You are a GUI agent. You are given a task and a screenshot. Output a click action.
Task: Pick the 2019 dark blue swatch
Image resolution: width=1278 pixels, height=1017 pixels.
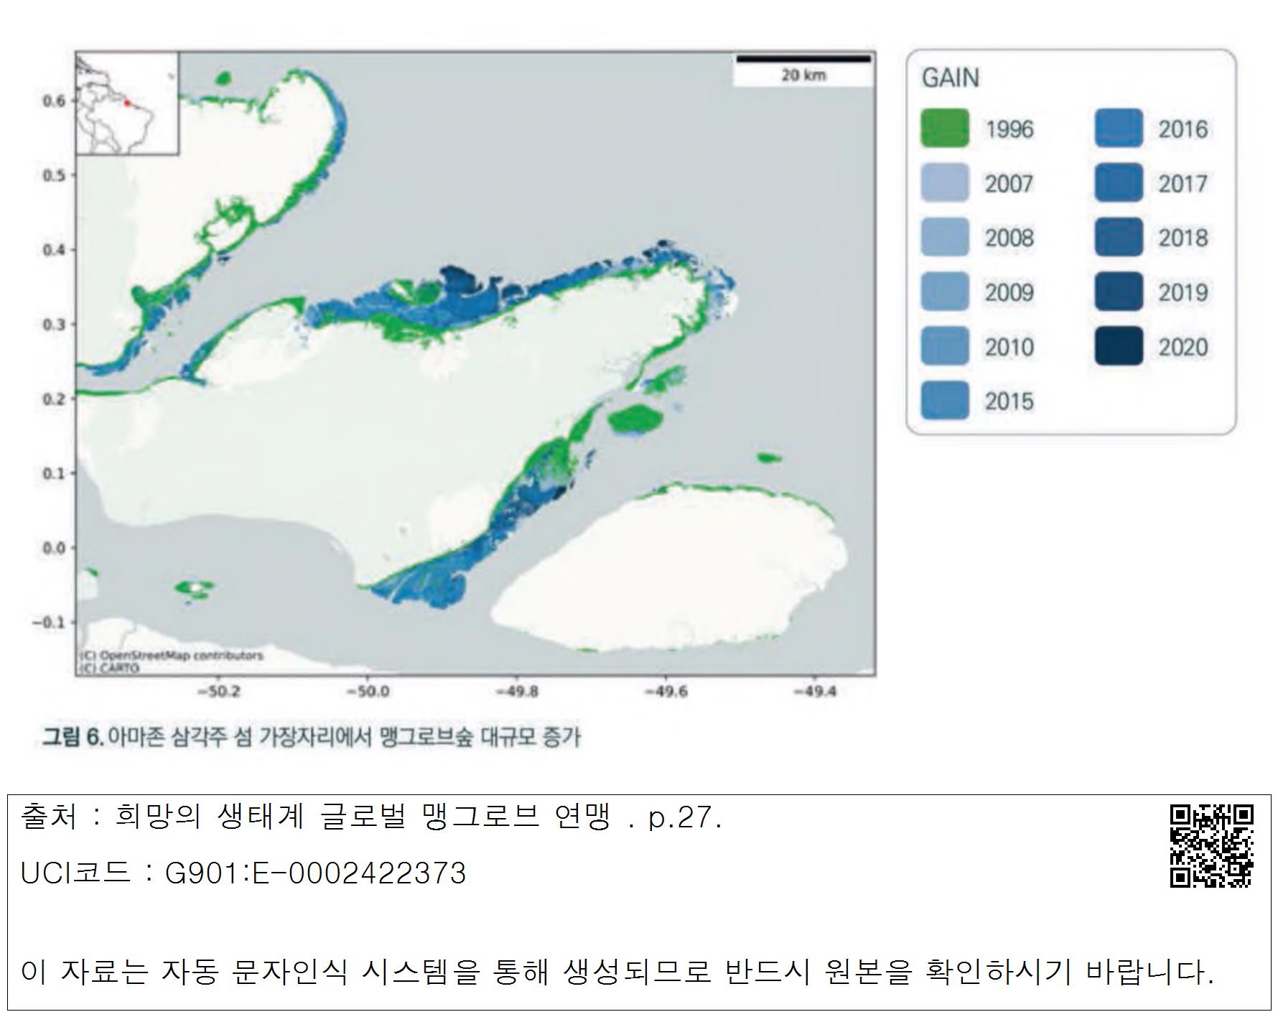pos(1118,292)
